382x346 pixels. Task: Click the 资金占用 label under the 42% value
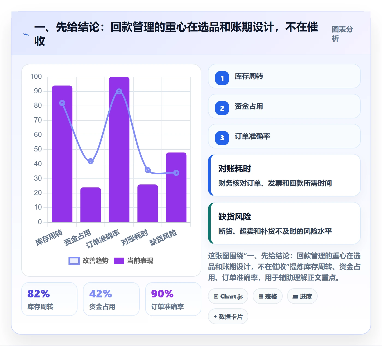coord(102,307)
